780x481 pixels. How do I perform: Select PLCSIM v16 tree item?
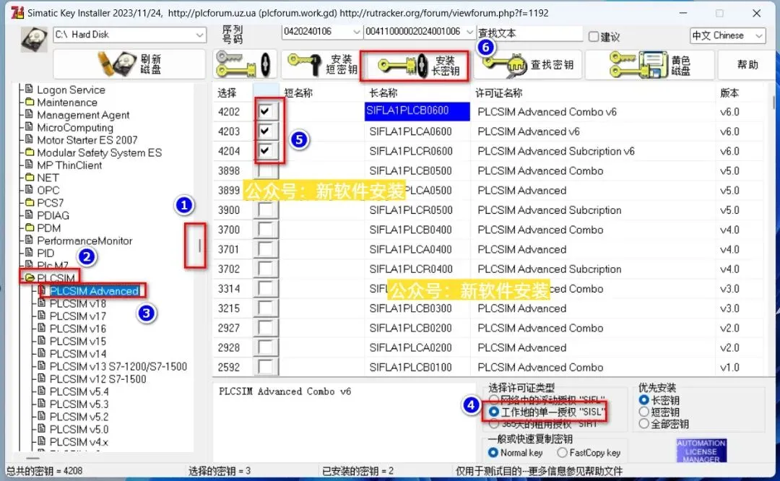pos(77,329)
